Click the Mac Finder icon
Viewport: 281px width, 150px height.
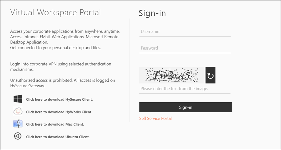point(18,124)
